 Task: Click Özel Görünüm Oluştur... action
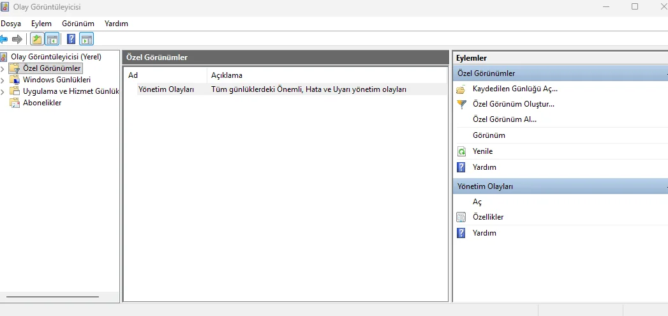pos(514,104)
